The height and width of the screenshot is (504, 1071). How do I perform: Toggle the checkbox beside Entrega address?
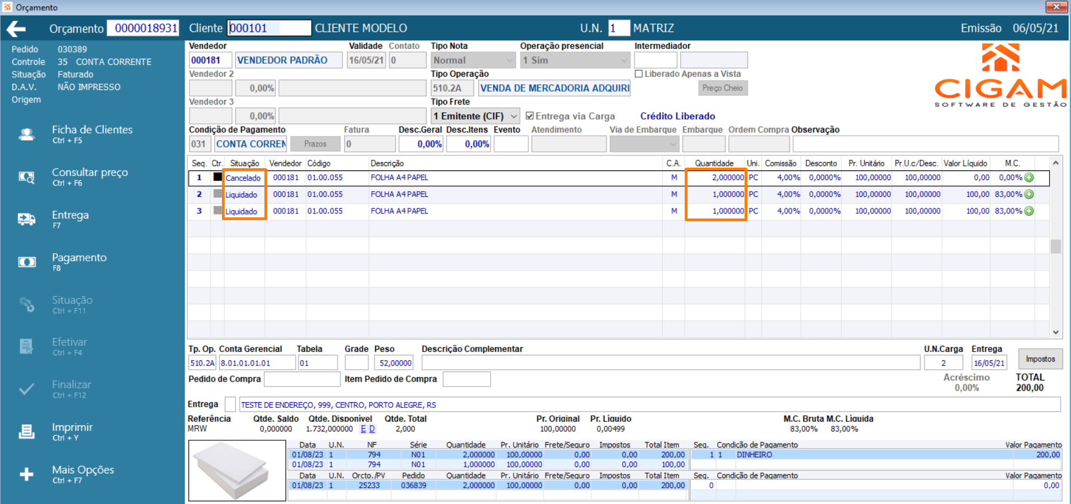(x=230, y=405)
